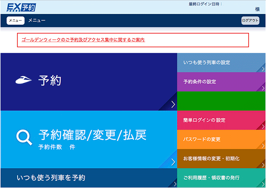Click chevron on 予約確認/変更/払戻 tile
Screen dimensions: 266x188
point(173,162)
